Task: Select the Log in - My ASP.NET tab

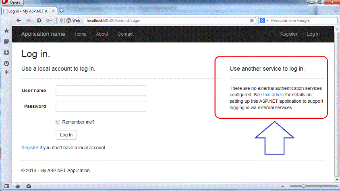Action: click(x=29, y=11)
